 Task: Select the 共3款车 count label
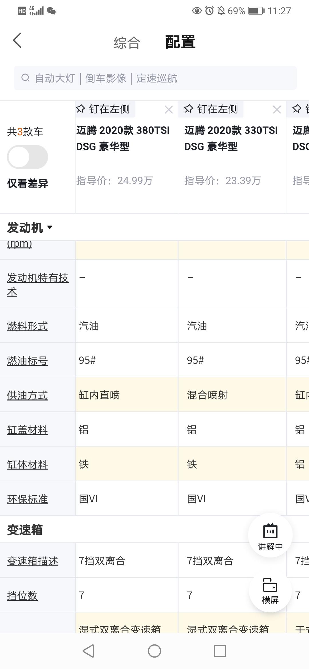coord(25,132)
